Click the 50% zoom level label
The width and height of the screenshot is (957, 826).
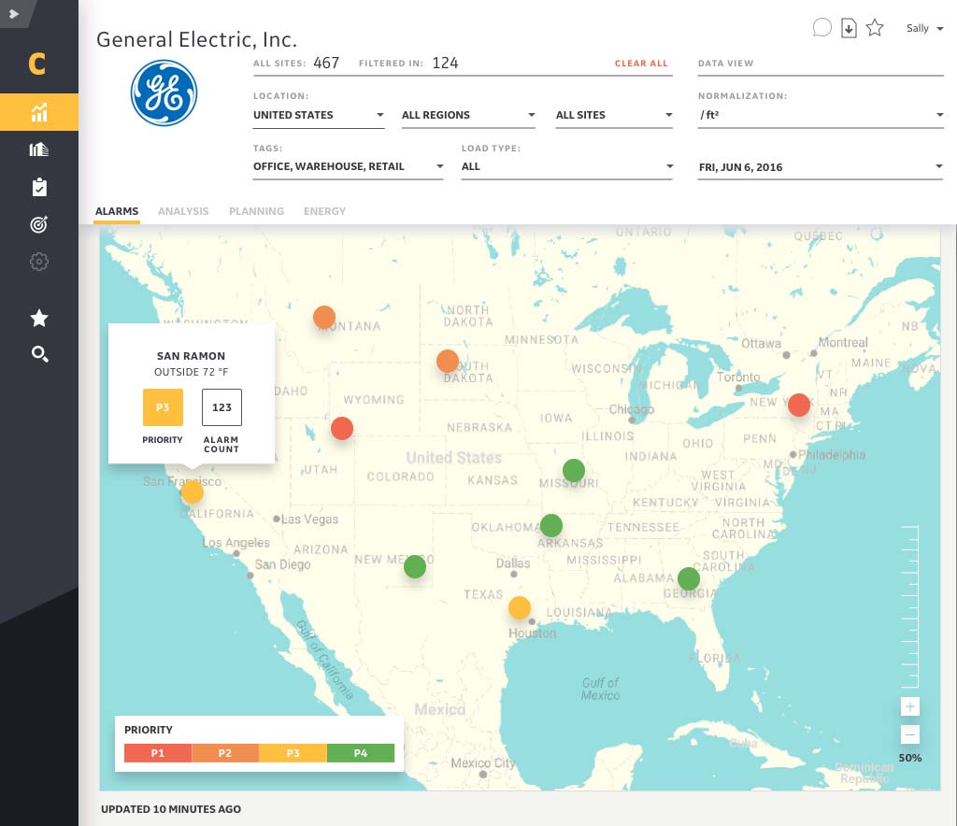[910, 758]
